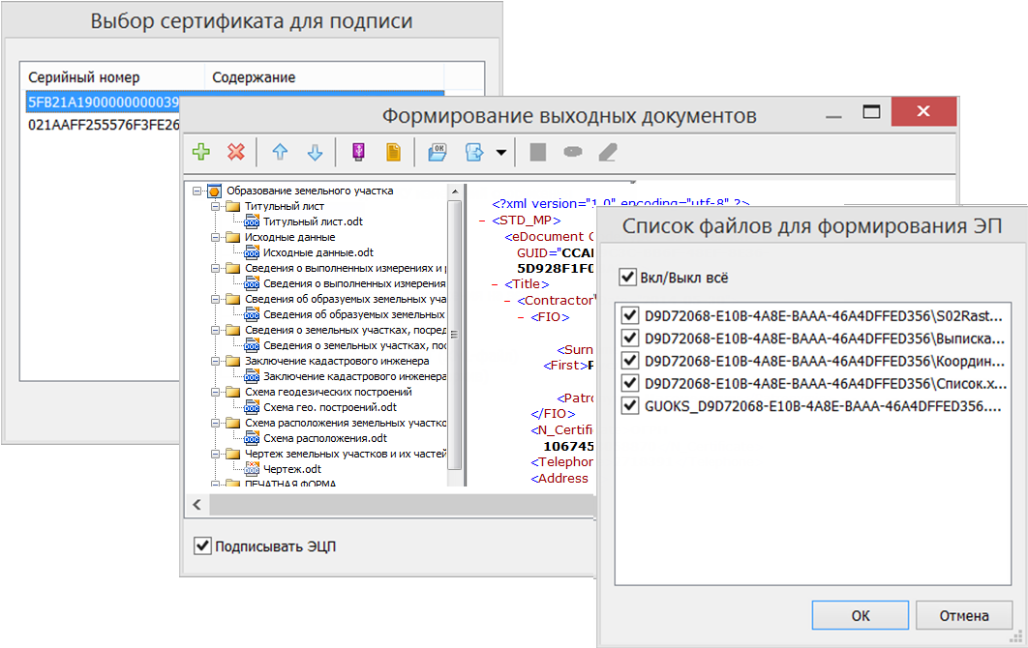Collapse the Схема геодезических построений folder node

pos(215,392)
